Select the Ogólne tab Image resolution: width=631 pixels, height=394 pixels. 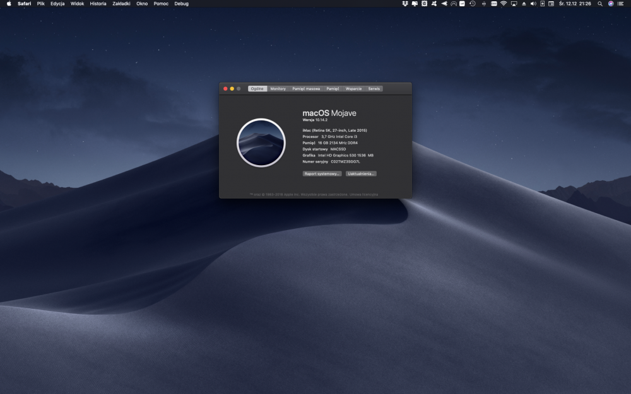(x=257, y=88)
